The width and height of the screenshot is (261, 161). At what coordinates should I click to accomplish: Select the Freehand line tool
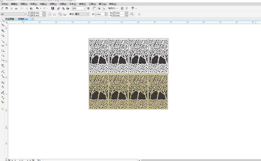pos(3,41)
